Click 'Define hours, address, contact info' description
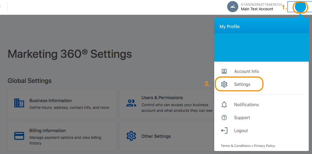Screen dimensions: 312x154 [69, 108]
